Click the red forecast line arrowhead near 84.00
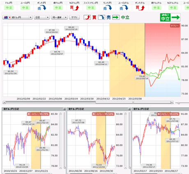Viewport: 189px width, 174px height. pyautogui.click(x=178, y=55)
